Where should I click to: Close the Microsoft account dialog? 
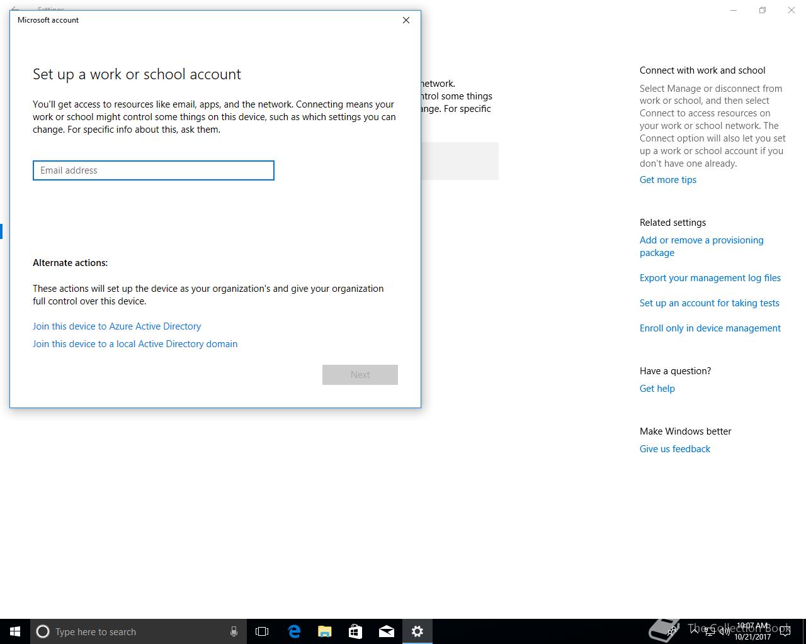coord(406,20)
